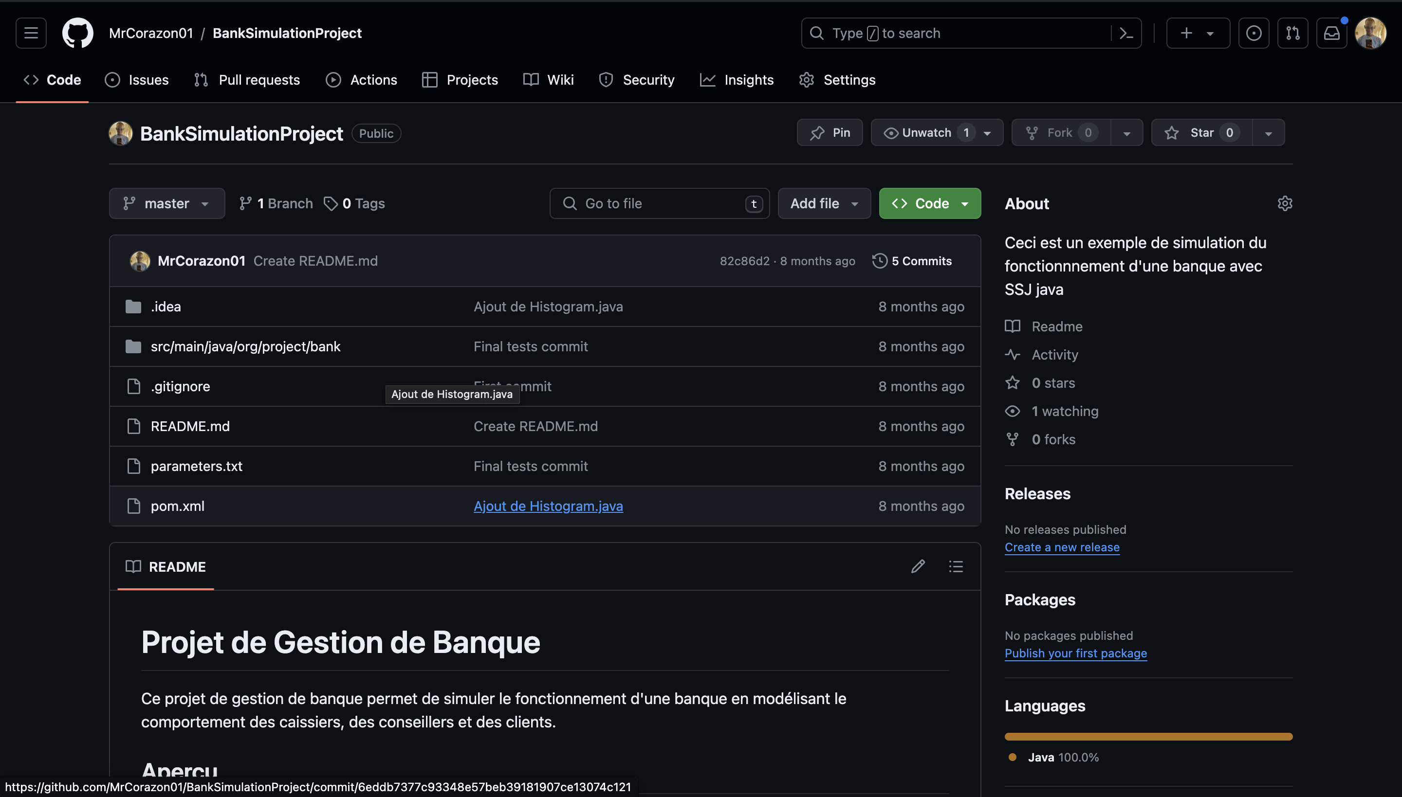
Task: Open 1 watching link in About
Action: click(x=1052, y=411)
